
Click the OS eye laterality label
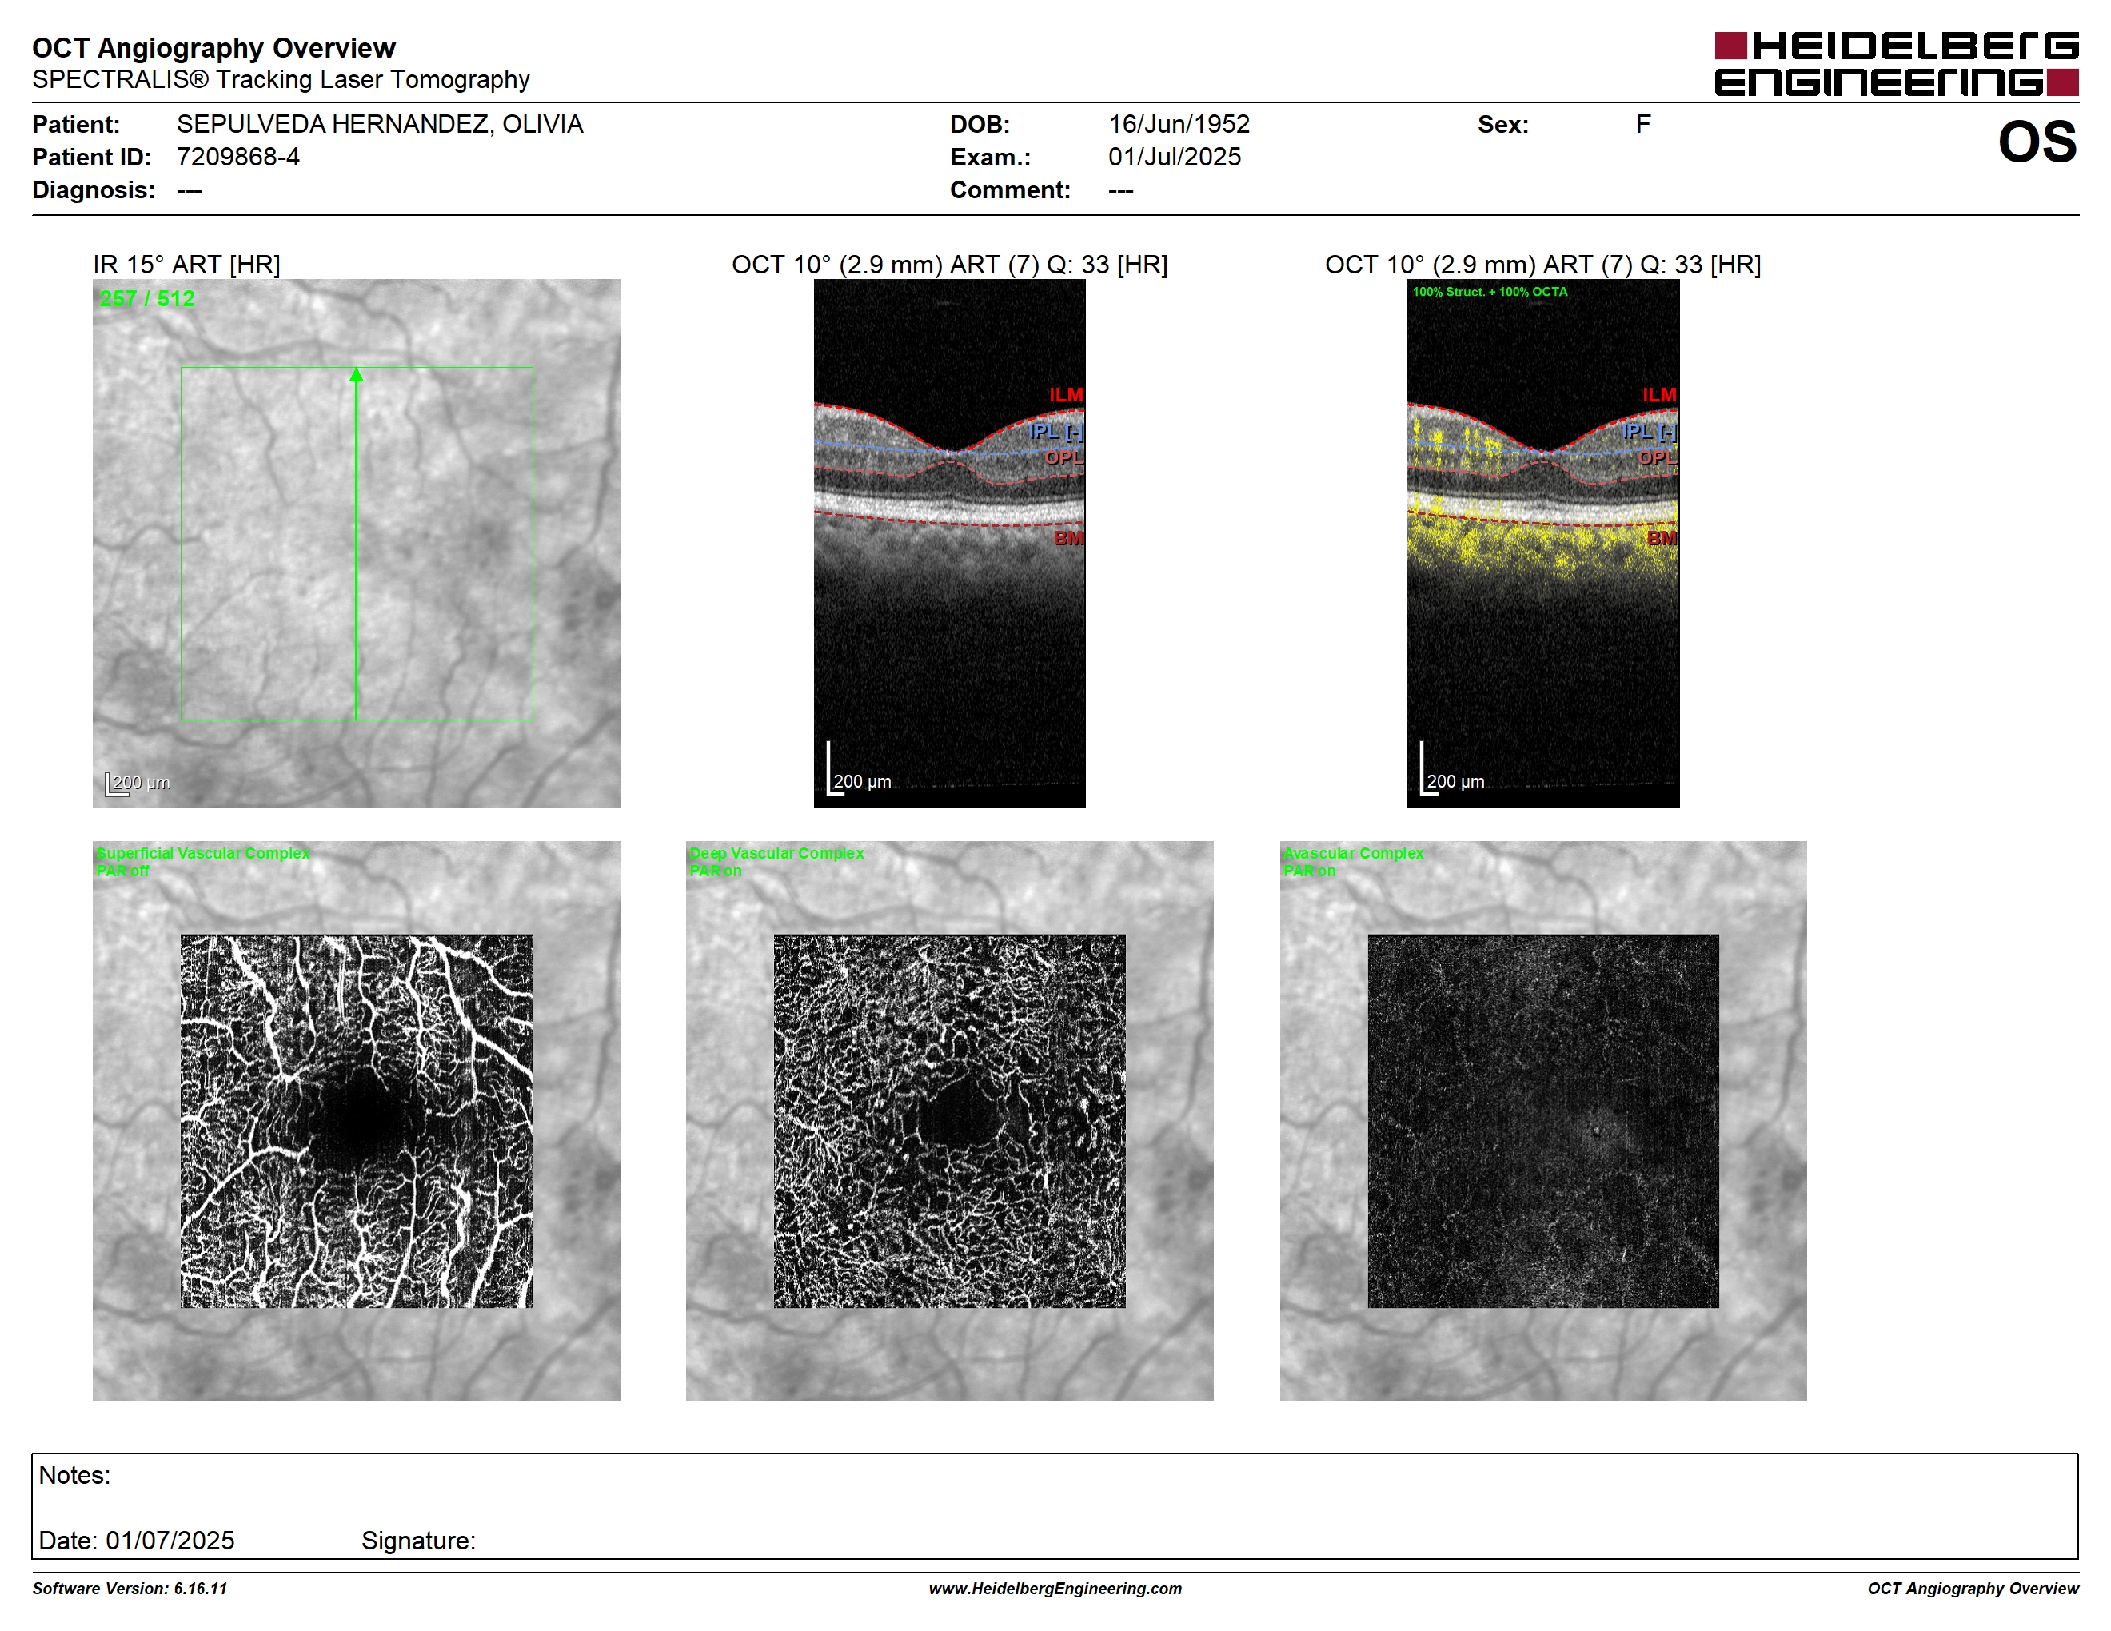click(2037, 142)
